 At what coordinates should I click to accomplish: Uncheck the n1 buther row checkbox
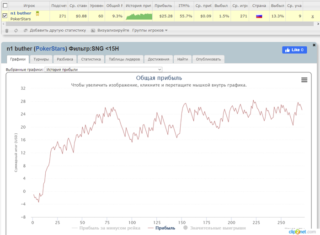(x=5, y=16)
